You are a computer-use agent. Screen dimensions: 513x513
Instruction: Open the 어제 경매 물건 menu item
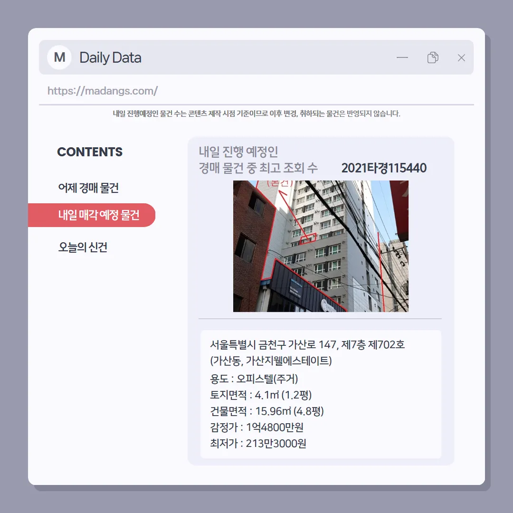click(x=88, y=188)
